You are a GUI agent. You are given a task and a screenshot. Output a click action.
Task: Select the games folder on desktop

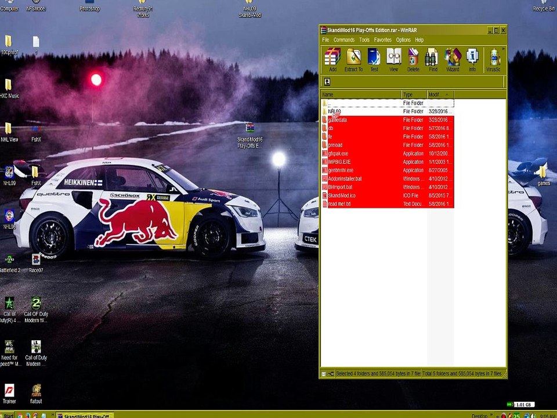coord(544,175)
